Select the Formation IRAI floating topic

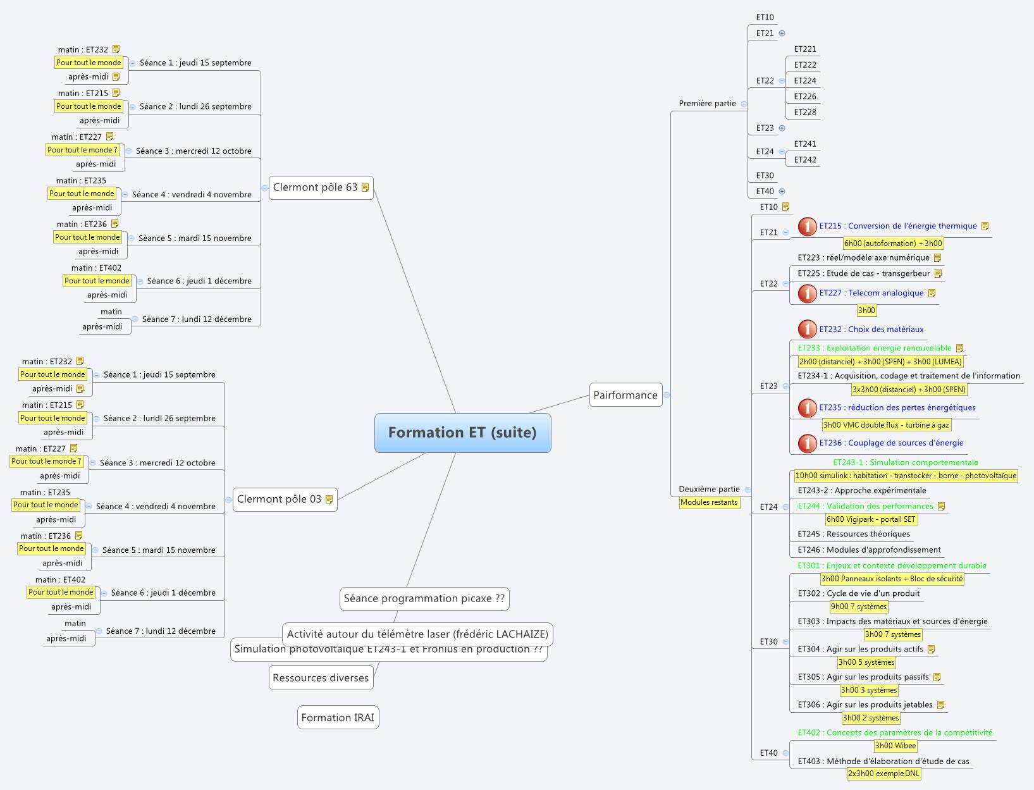[338, 718]
